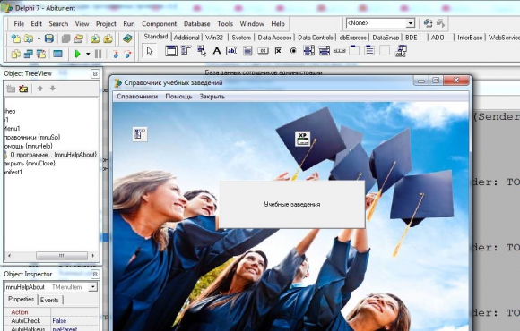Open the Component menu
Viewport: 520px width, 331px height.
point(160,24)
